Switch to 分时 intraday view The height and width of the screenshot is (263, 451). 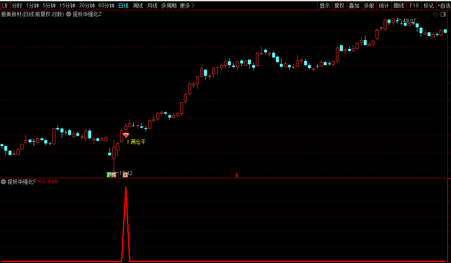coord(17,6)
